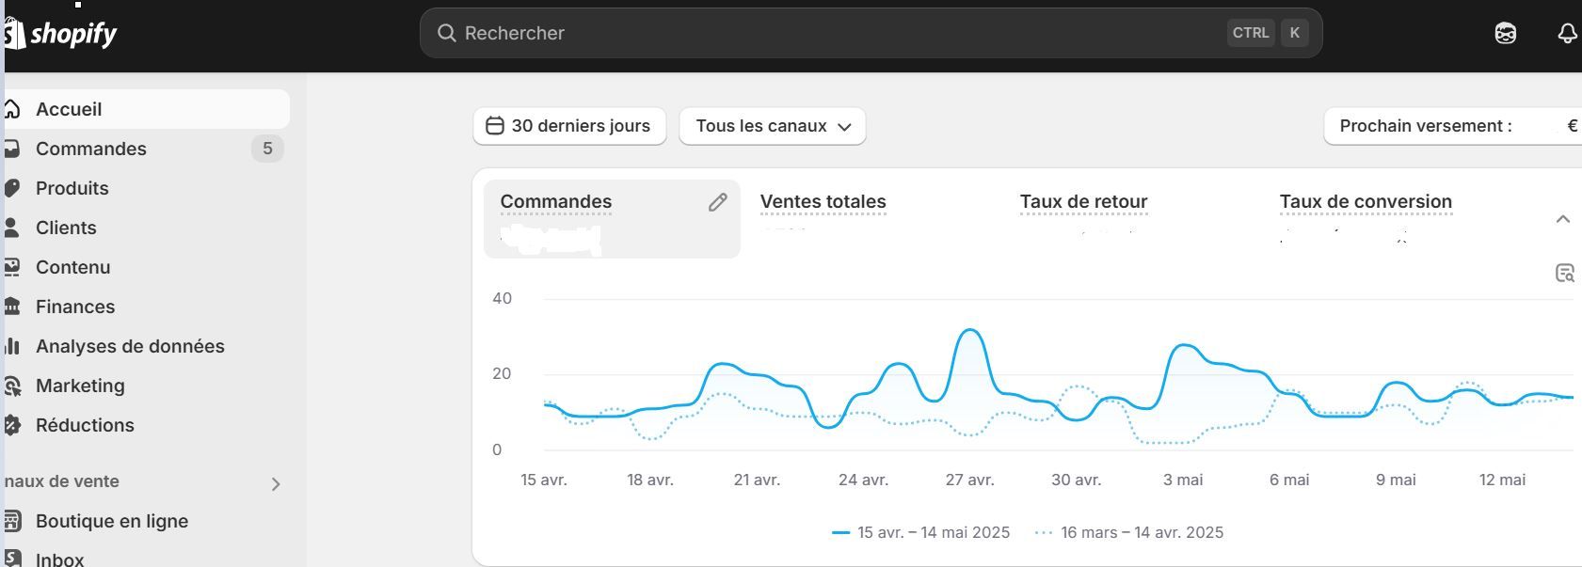This screenshot has width=1582, height=567.
Task: Open the 30 derniers jours date picker
Action: click(569, 126)
